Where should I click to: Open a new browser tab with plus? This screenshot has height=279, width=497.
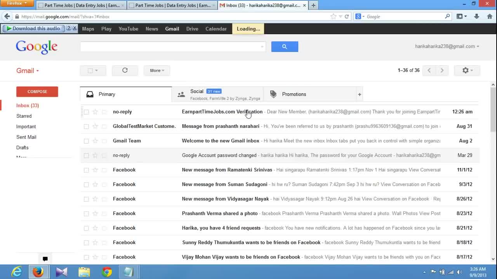(x=313, y=5)
